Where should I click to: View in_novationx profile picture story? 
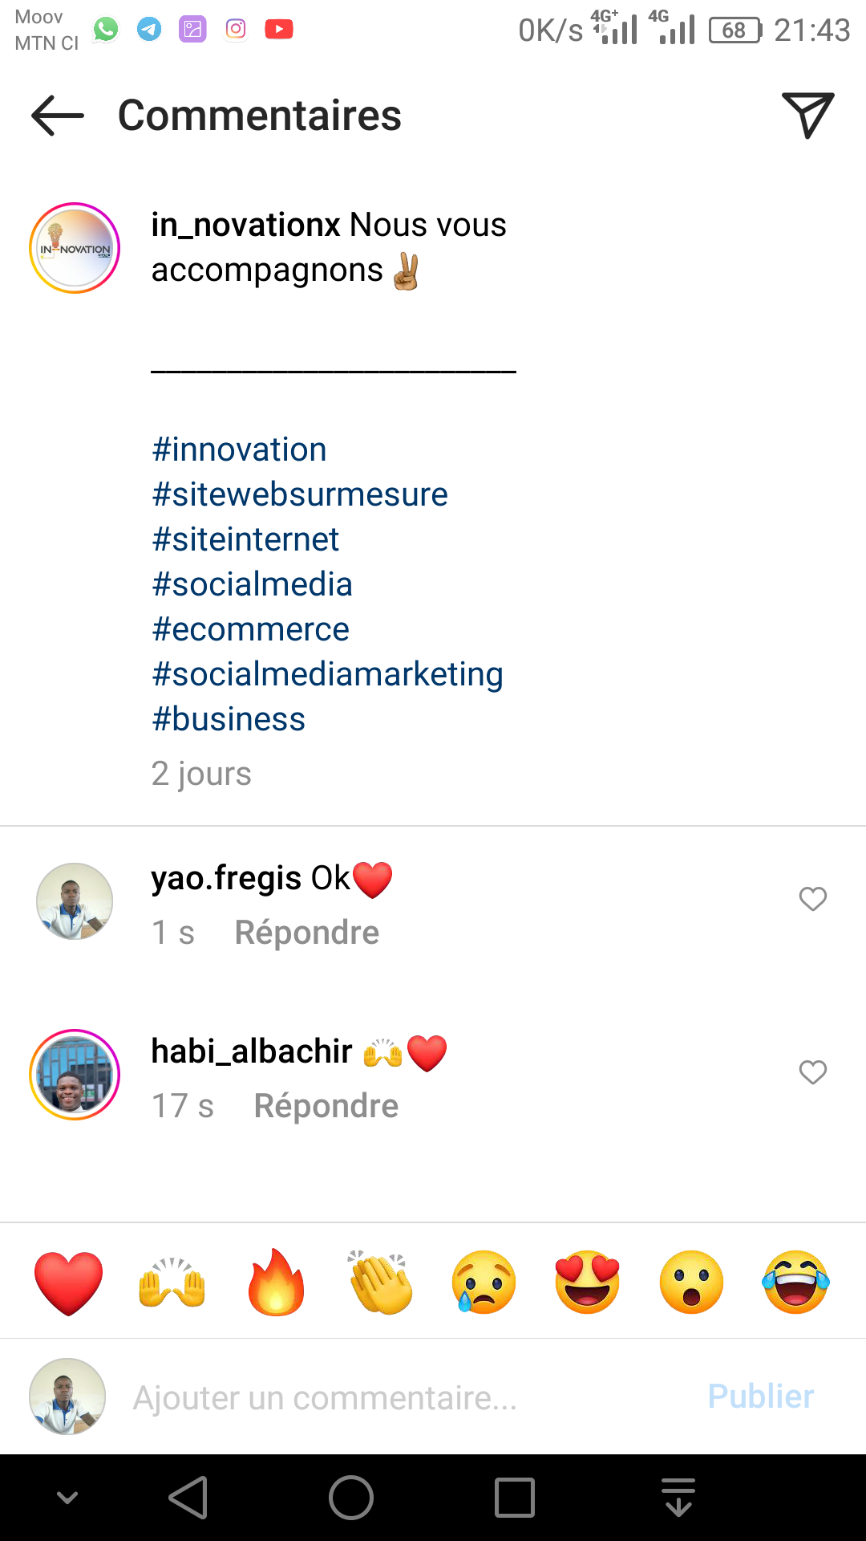75,248
